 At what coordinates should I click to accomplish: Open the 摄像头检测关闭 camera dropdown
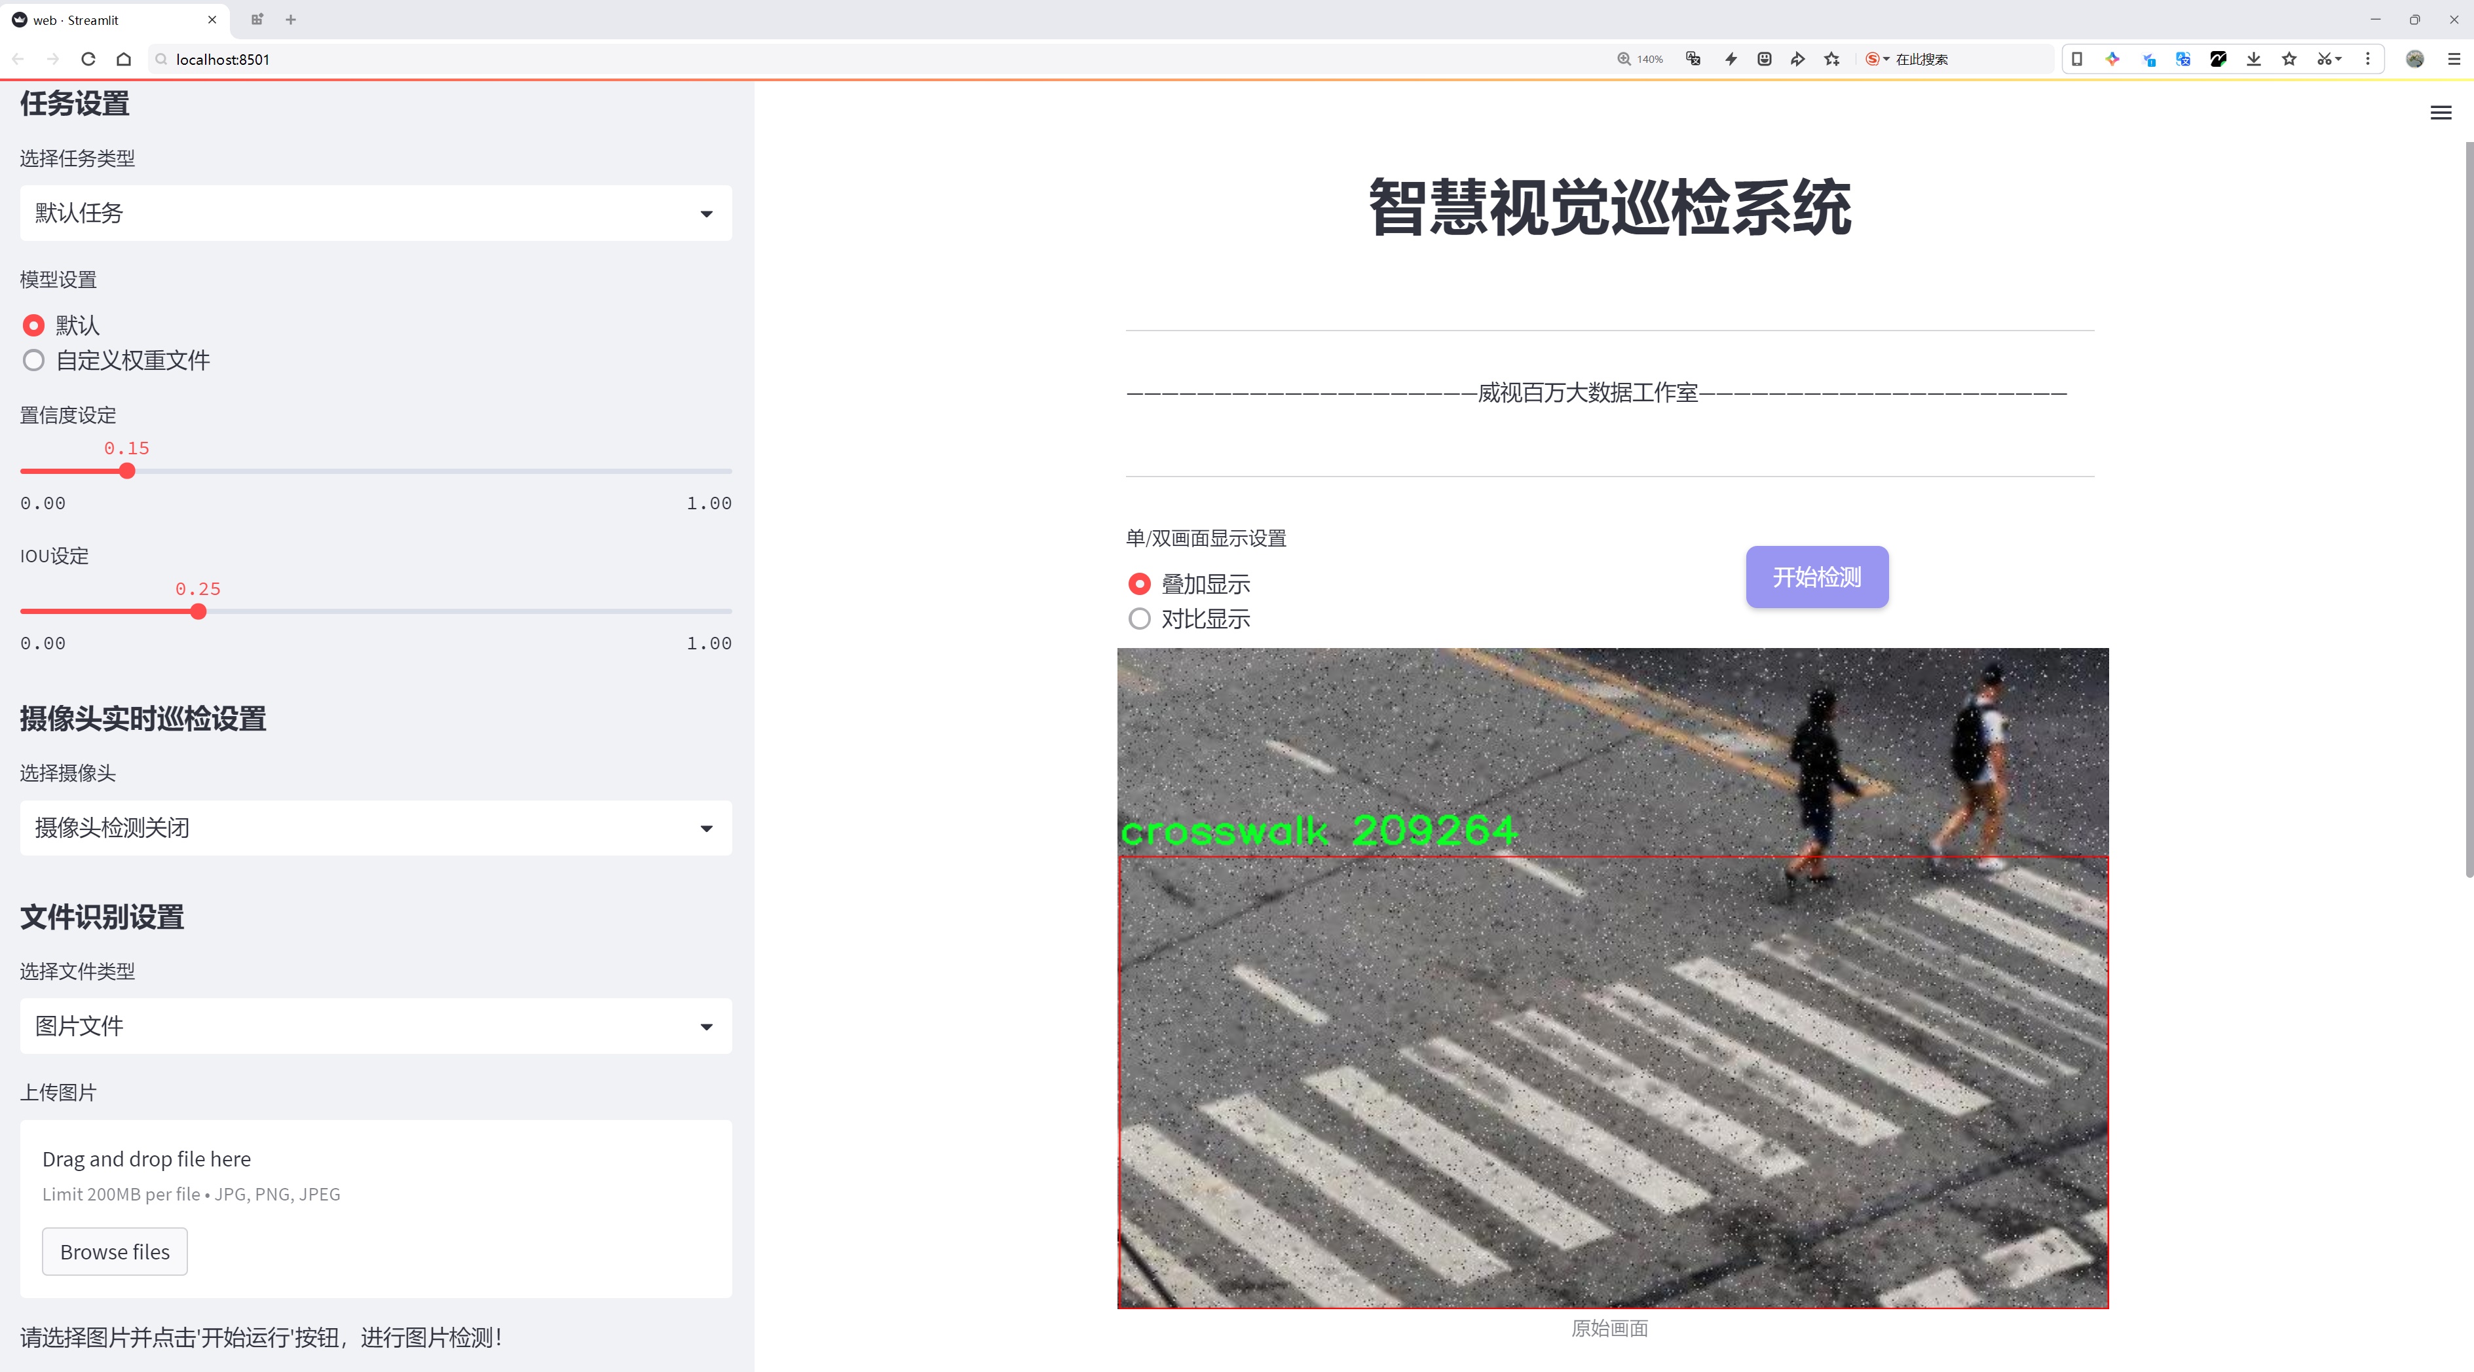(x=375, y=828)
